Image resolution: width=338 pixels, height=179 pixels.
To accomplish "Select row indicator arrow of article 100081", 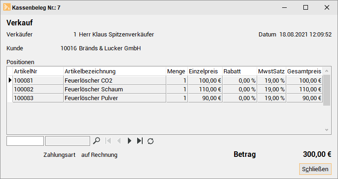I will point(10,80).
